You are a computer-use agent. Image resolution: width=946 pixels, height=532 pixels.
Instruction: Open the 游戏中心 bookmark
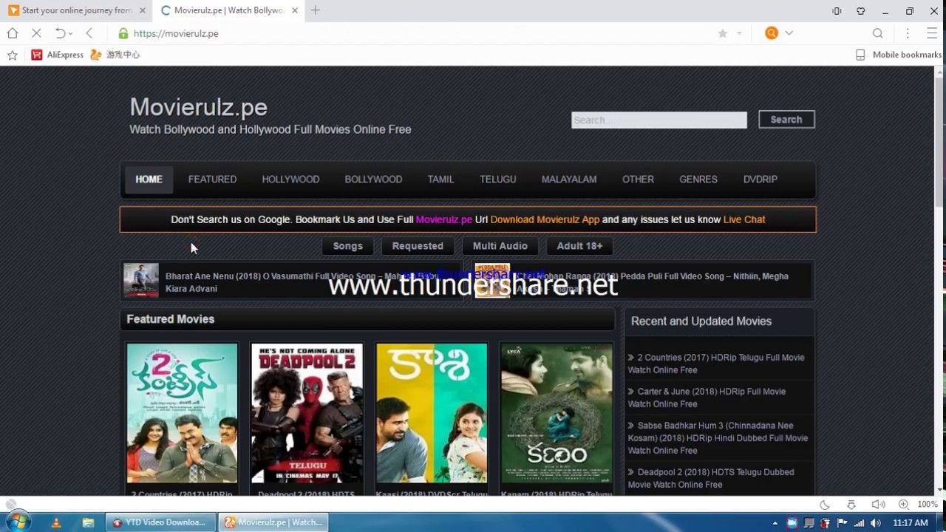pos(115,55)
